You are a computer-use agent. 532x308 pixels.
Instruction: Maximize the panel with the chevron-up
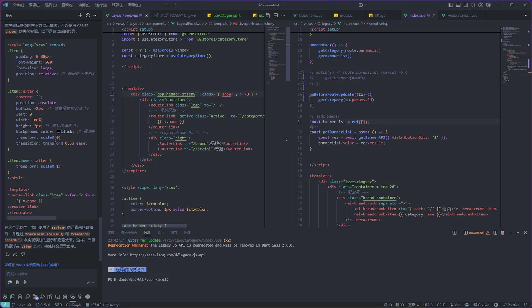[x=518, y=233]
